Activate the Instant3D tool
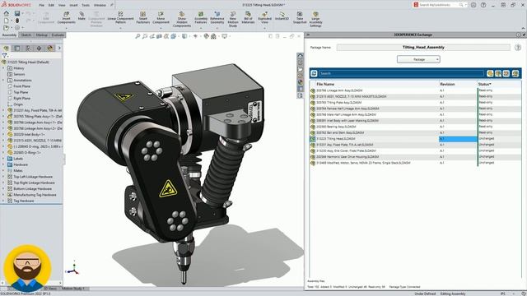 (x=282, y=16)
